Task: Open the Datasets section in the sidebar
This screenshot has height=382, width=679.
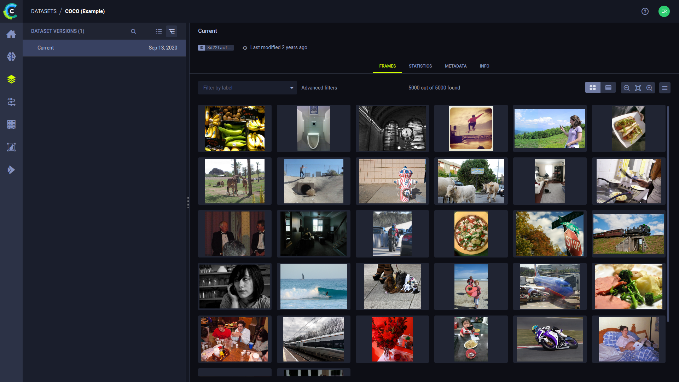Action: tap(11, 79)
